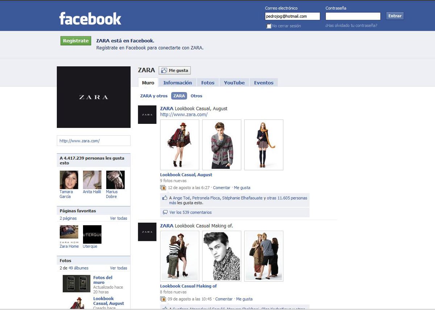435x310 pixels.
Task: Select the ZARA wall filter
Action: click(179, 96)
